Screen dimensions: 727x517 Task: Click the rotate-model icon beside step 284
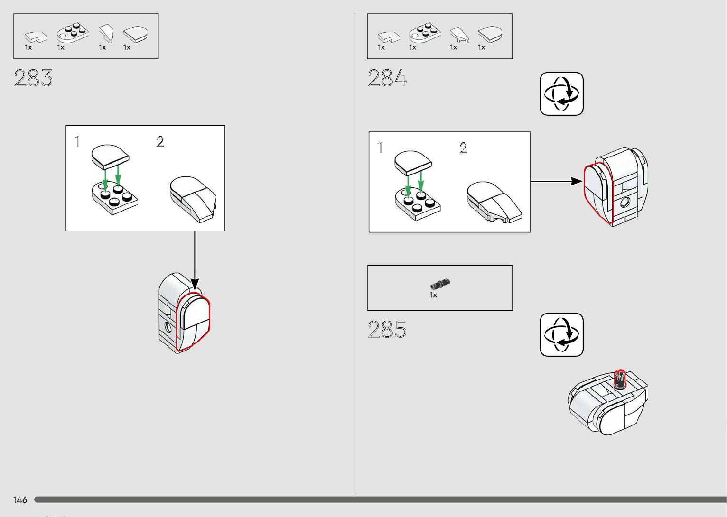[x=562, y=94]
